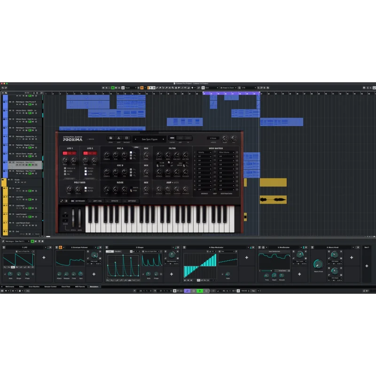376x376 pixels.
Task: Add modulation target in LFO modulator
Action: pyautogui.click(x=44, y=258)
